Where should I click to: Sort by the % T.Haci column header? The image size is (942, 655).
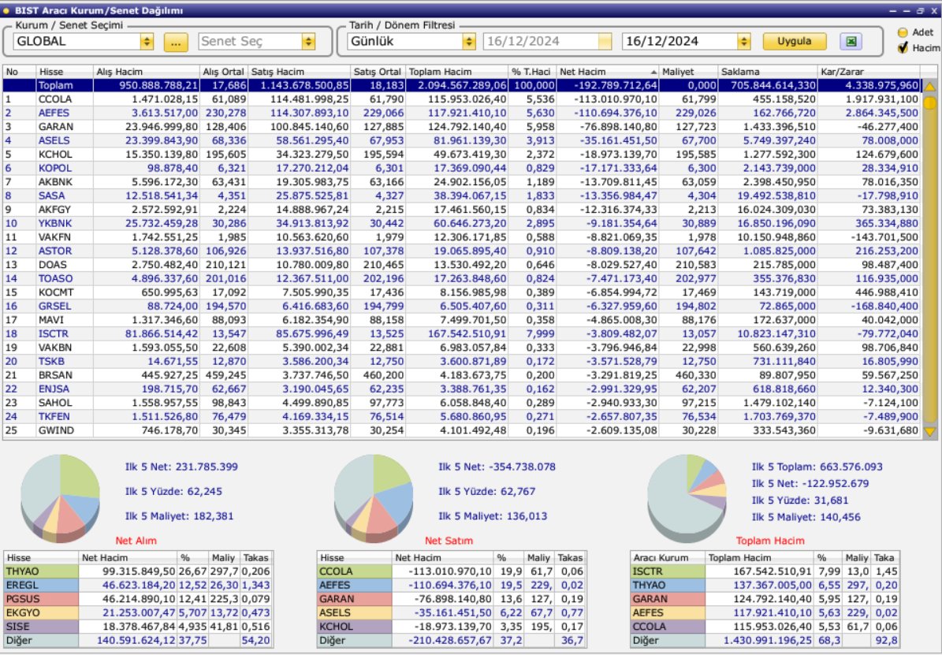coord(532,72)
